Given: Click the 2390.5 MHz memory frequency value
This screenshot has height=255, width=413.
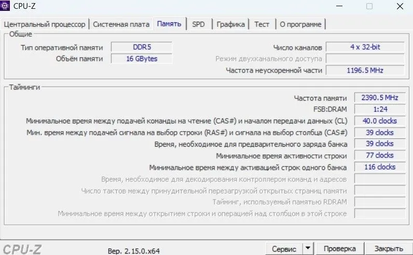Looking at the screenshot, I should click(380, 97).
